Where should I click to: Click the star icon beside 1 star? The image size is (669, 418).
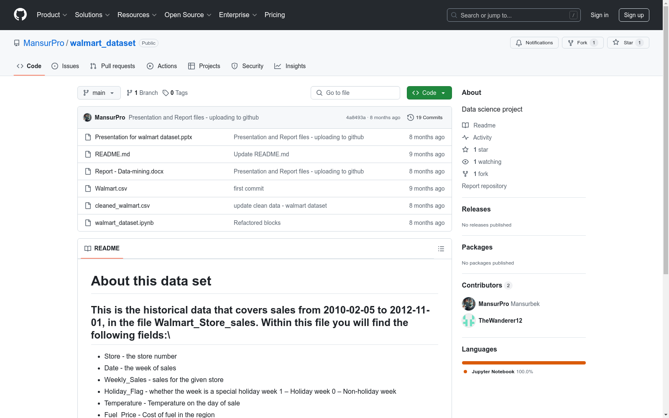465,150
